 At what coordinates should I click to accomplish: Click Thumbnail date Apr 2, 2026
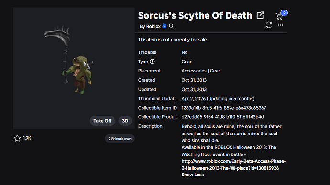tap(193, 99)
